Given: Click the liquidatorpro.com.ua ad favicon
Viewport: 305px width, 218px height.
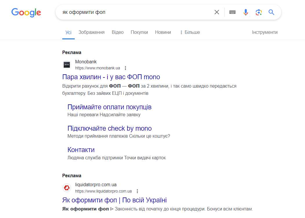Looking at the screenshot, I should point(67,188).
